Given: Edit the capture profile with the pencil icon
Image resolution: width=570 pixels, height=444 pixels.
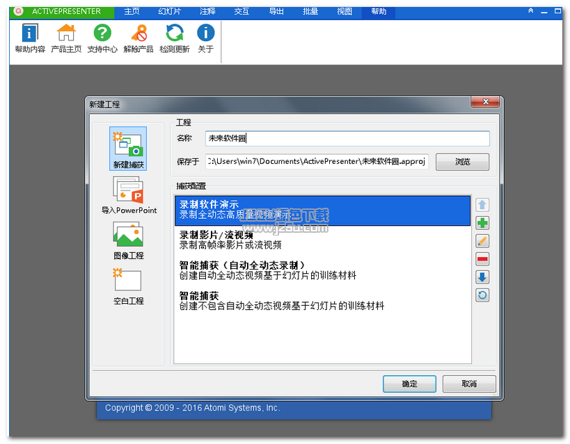Looking at the screenshot, I should point(482,241).
